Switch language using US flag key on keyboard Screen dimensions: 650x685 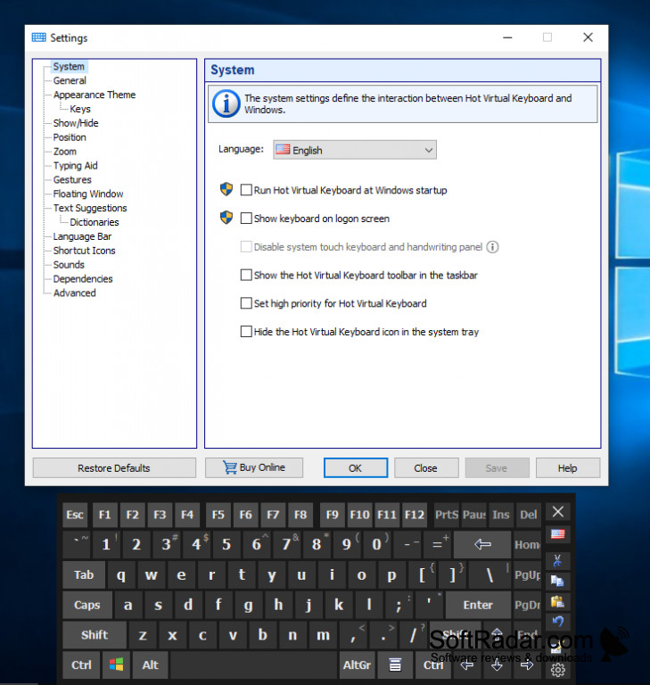pyautogui.click(x=558, y=534)
